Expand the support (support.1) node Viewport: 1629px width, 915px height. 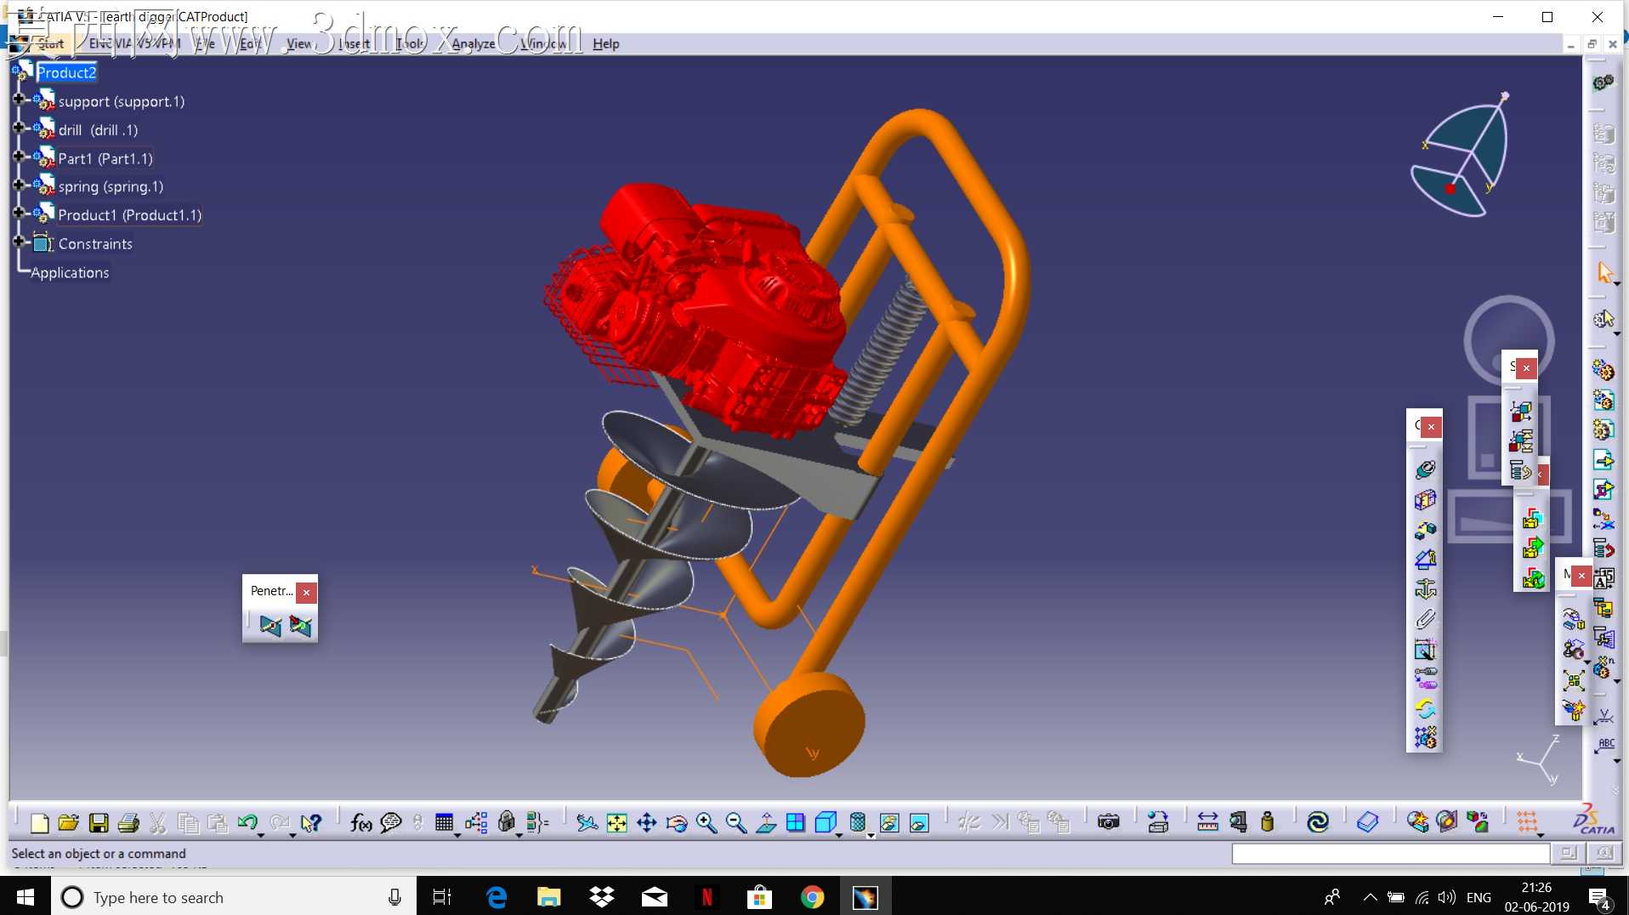click(x=19, y=99)
